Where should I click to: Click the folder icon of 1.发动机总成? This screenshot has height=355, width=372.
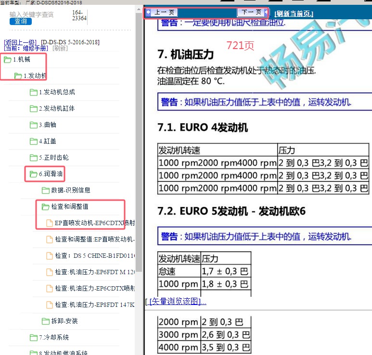click(x=34, y=92)
